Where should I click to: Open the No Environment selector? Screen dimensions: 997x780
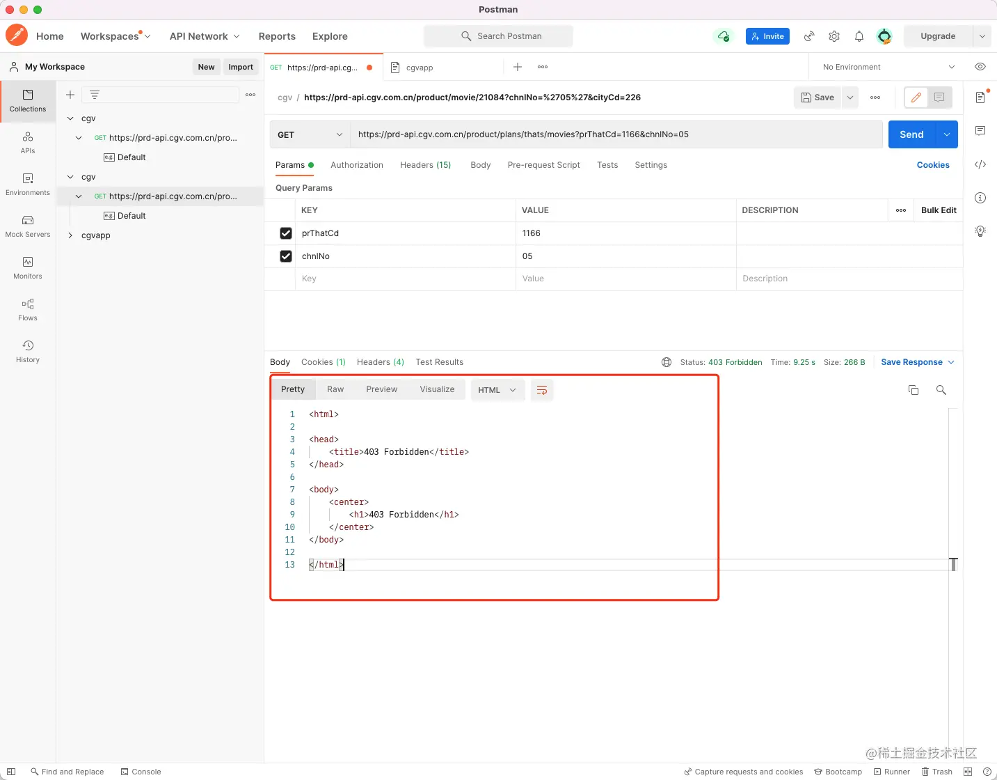click(x=889, y=67)
